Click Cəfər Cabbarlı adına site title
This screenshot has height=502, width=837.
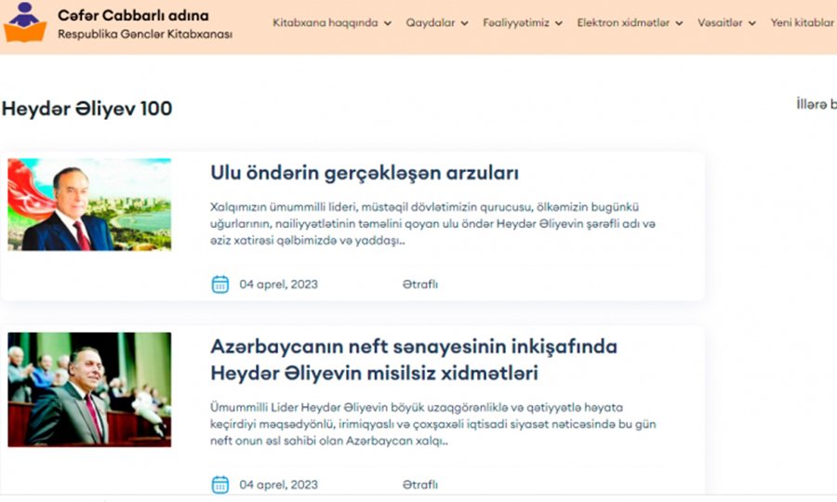133,16
